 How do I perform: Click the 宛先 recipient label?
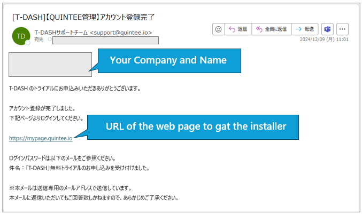pyautogui.click(x=39, y=39)
